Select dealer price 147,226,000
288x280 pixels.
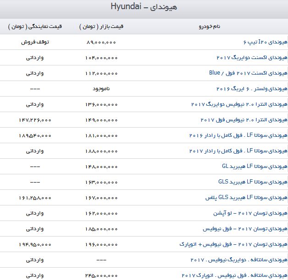pyautogui.click(x=35, y=120)
